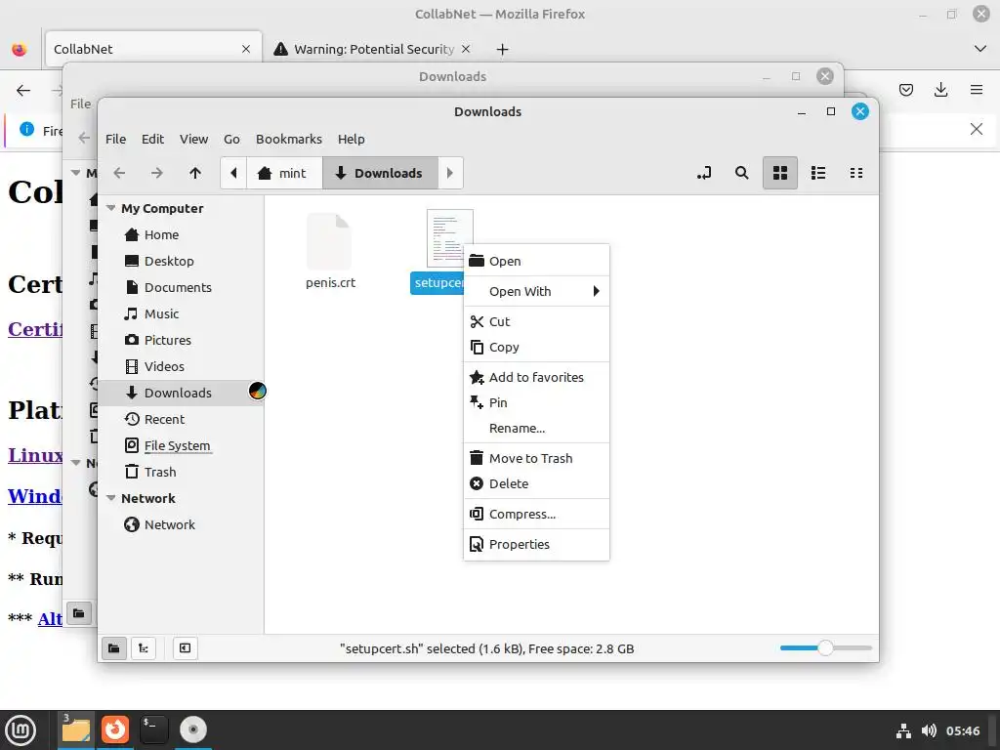The height and width of the screenshot is (750, 1000).
Task: Adjust the icon zoom slider
Action: pyautogui.click(x=825, y=648)
